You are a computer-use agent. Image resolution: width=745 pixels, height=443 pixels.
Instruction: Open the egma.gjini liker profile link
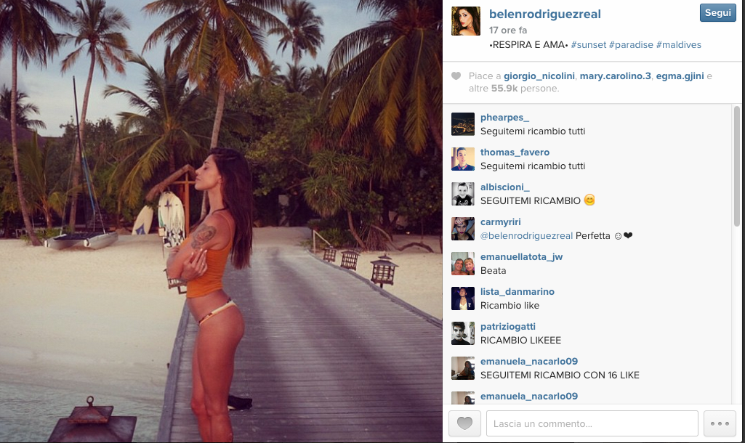point(680,76)
